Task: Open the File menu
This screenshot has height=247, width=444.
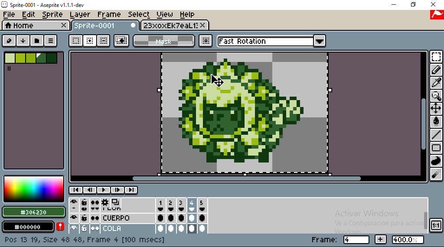Action: [9, 14]
